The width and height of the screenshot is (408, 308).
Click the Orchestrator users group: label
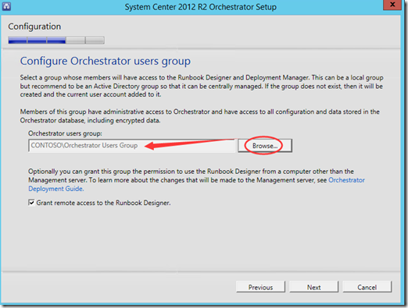(65, 133)
